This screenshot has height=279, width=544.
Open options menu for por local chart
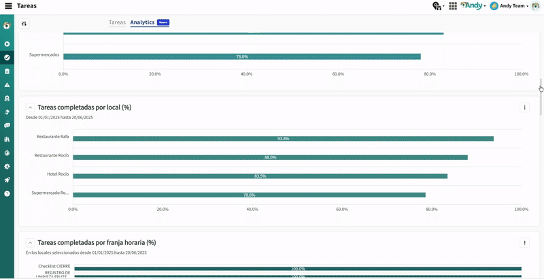click(524, 108)
